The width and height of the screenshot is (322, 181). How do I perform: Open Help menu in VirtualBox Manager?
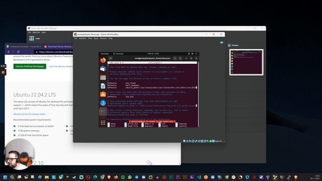point(44,32)
